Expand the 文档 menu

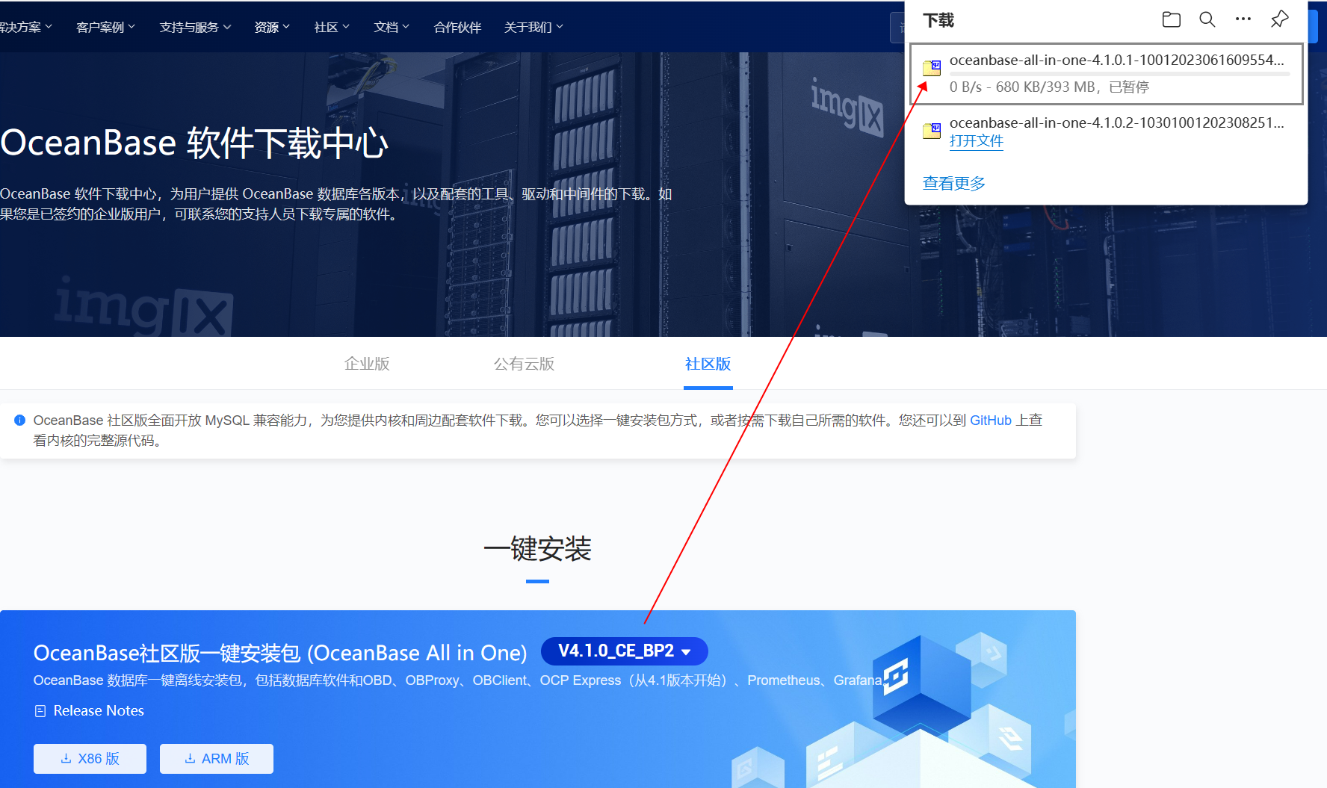392,27
